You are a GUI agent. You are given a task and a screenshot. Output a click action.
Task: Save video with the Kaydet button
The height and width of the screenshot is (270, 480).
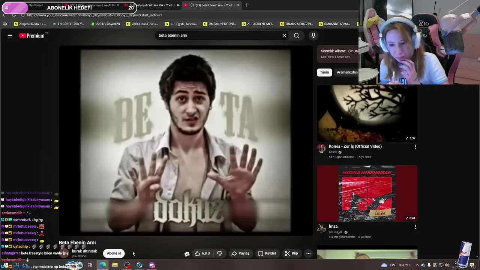267,253
